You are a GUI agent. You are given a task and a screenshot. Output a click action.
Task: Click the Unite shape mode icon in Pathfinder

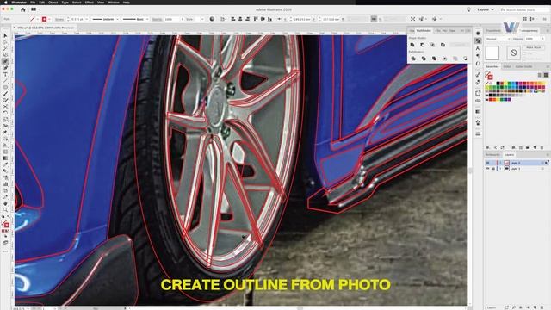point(412,45)
